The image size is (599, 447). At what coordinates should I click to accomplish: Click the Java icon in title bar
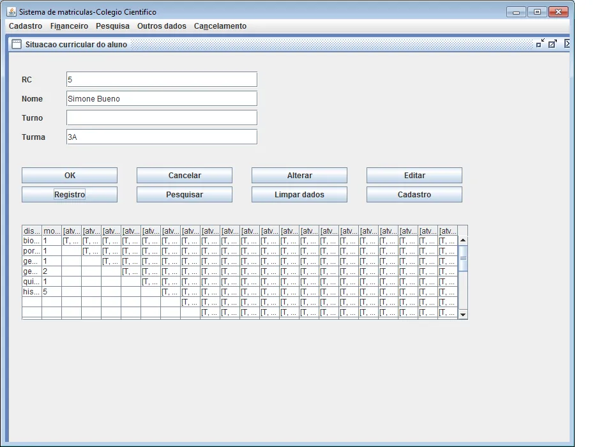point(12,12)
